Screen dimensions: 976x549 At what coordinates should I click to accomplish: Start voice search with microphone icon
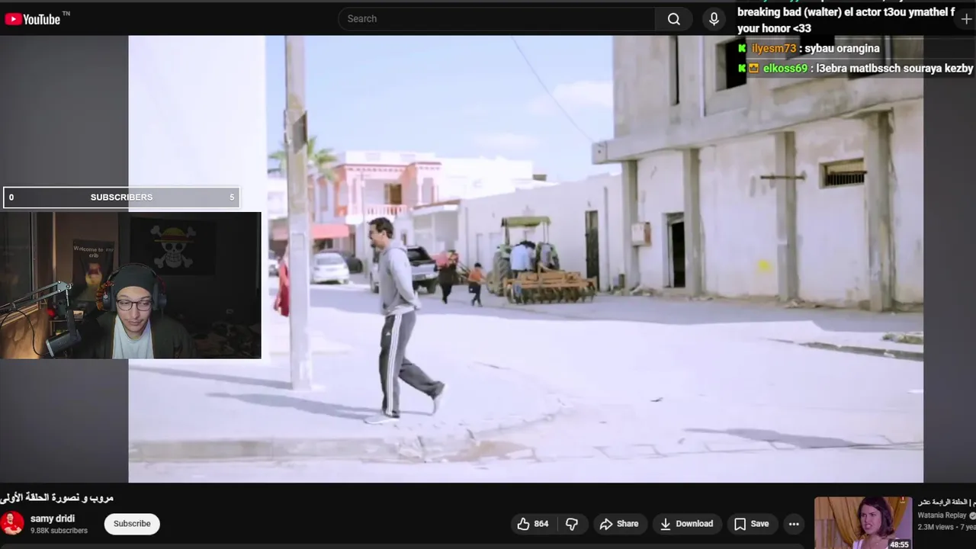714,19
